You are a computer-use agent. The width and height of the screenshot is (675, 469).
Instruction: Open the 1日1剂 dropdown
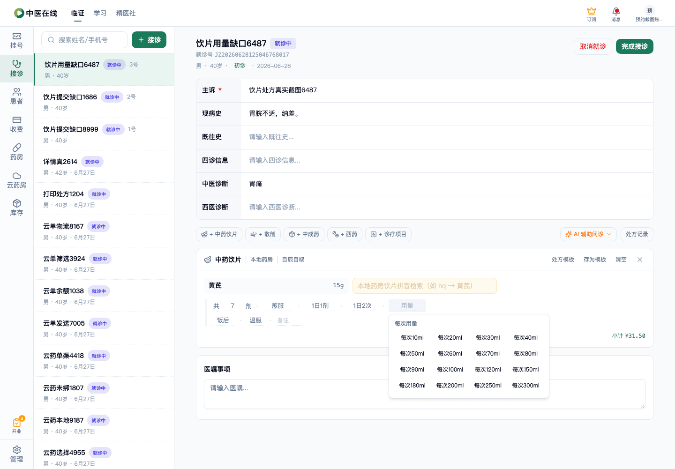pyautogui.click(x=320, y=306)
